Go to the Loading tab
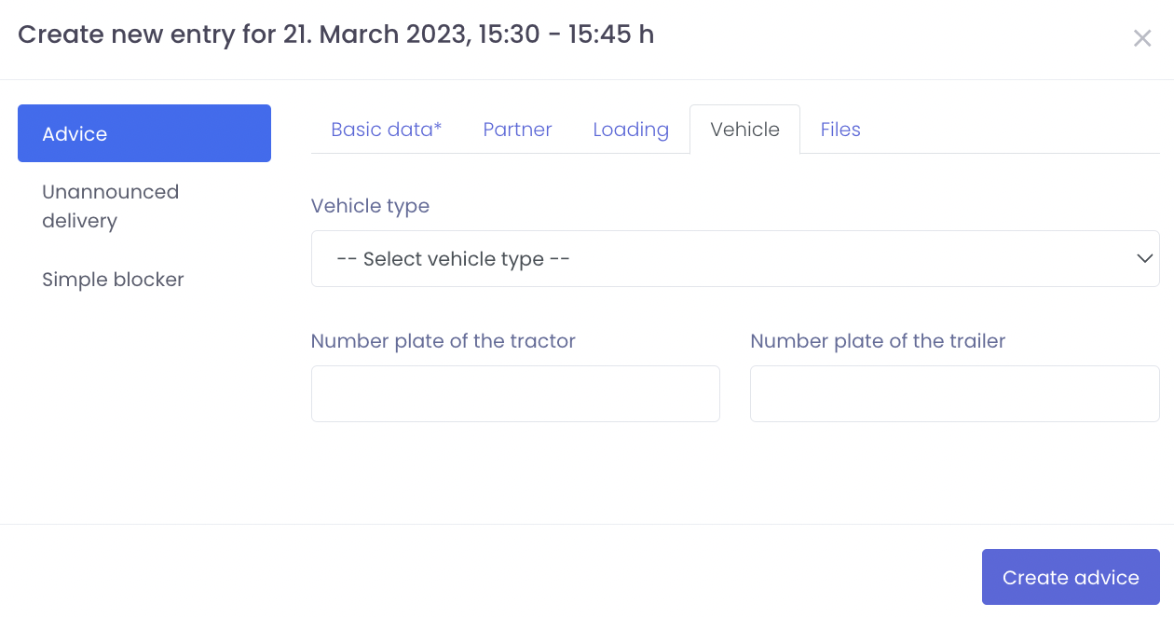 631,130
